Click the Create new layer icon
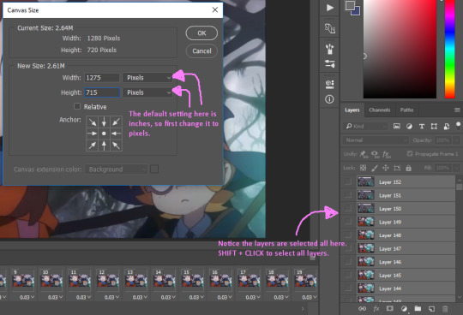This screenshot has width=463, height=315. (x=431, y=308)
